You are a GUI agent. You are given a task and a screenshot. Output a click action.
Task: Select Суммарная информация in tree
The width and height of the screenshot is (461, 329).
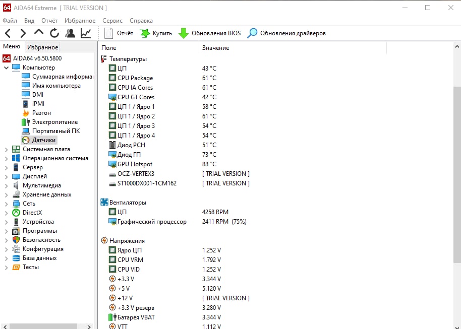[57, 77]
